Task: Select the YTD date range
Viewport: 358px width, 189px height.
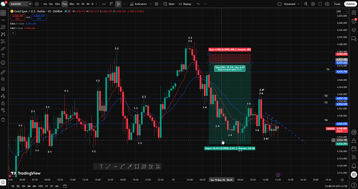Action: [40, 186]
